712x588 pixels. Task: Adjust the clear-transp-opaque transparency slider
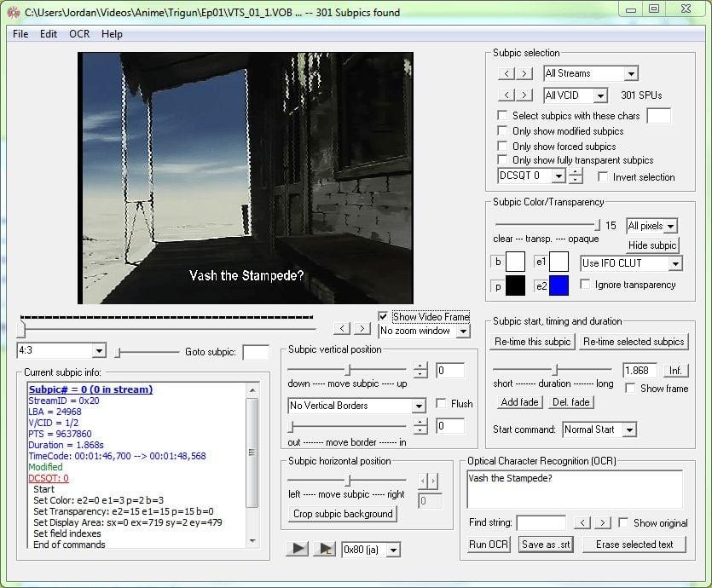coord(547,225)
